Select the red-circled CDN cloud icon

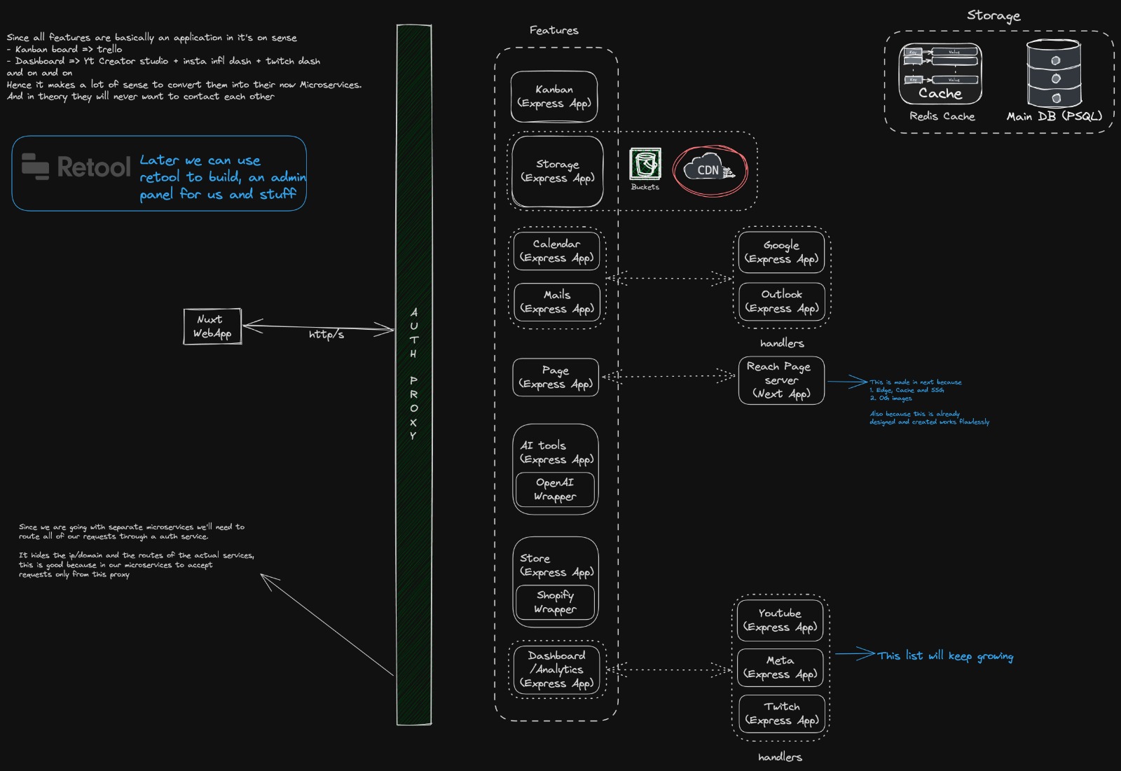(710, 170)
